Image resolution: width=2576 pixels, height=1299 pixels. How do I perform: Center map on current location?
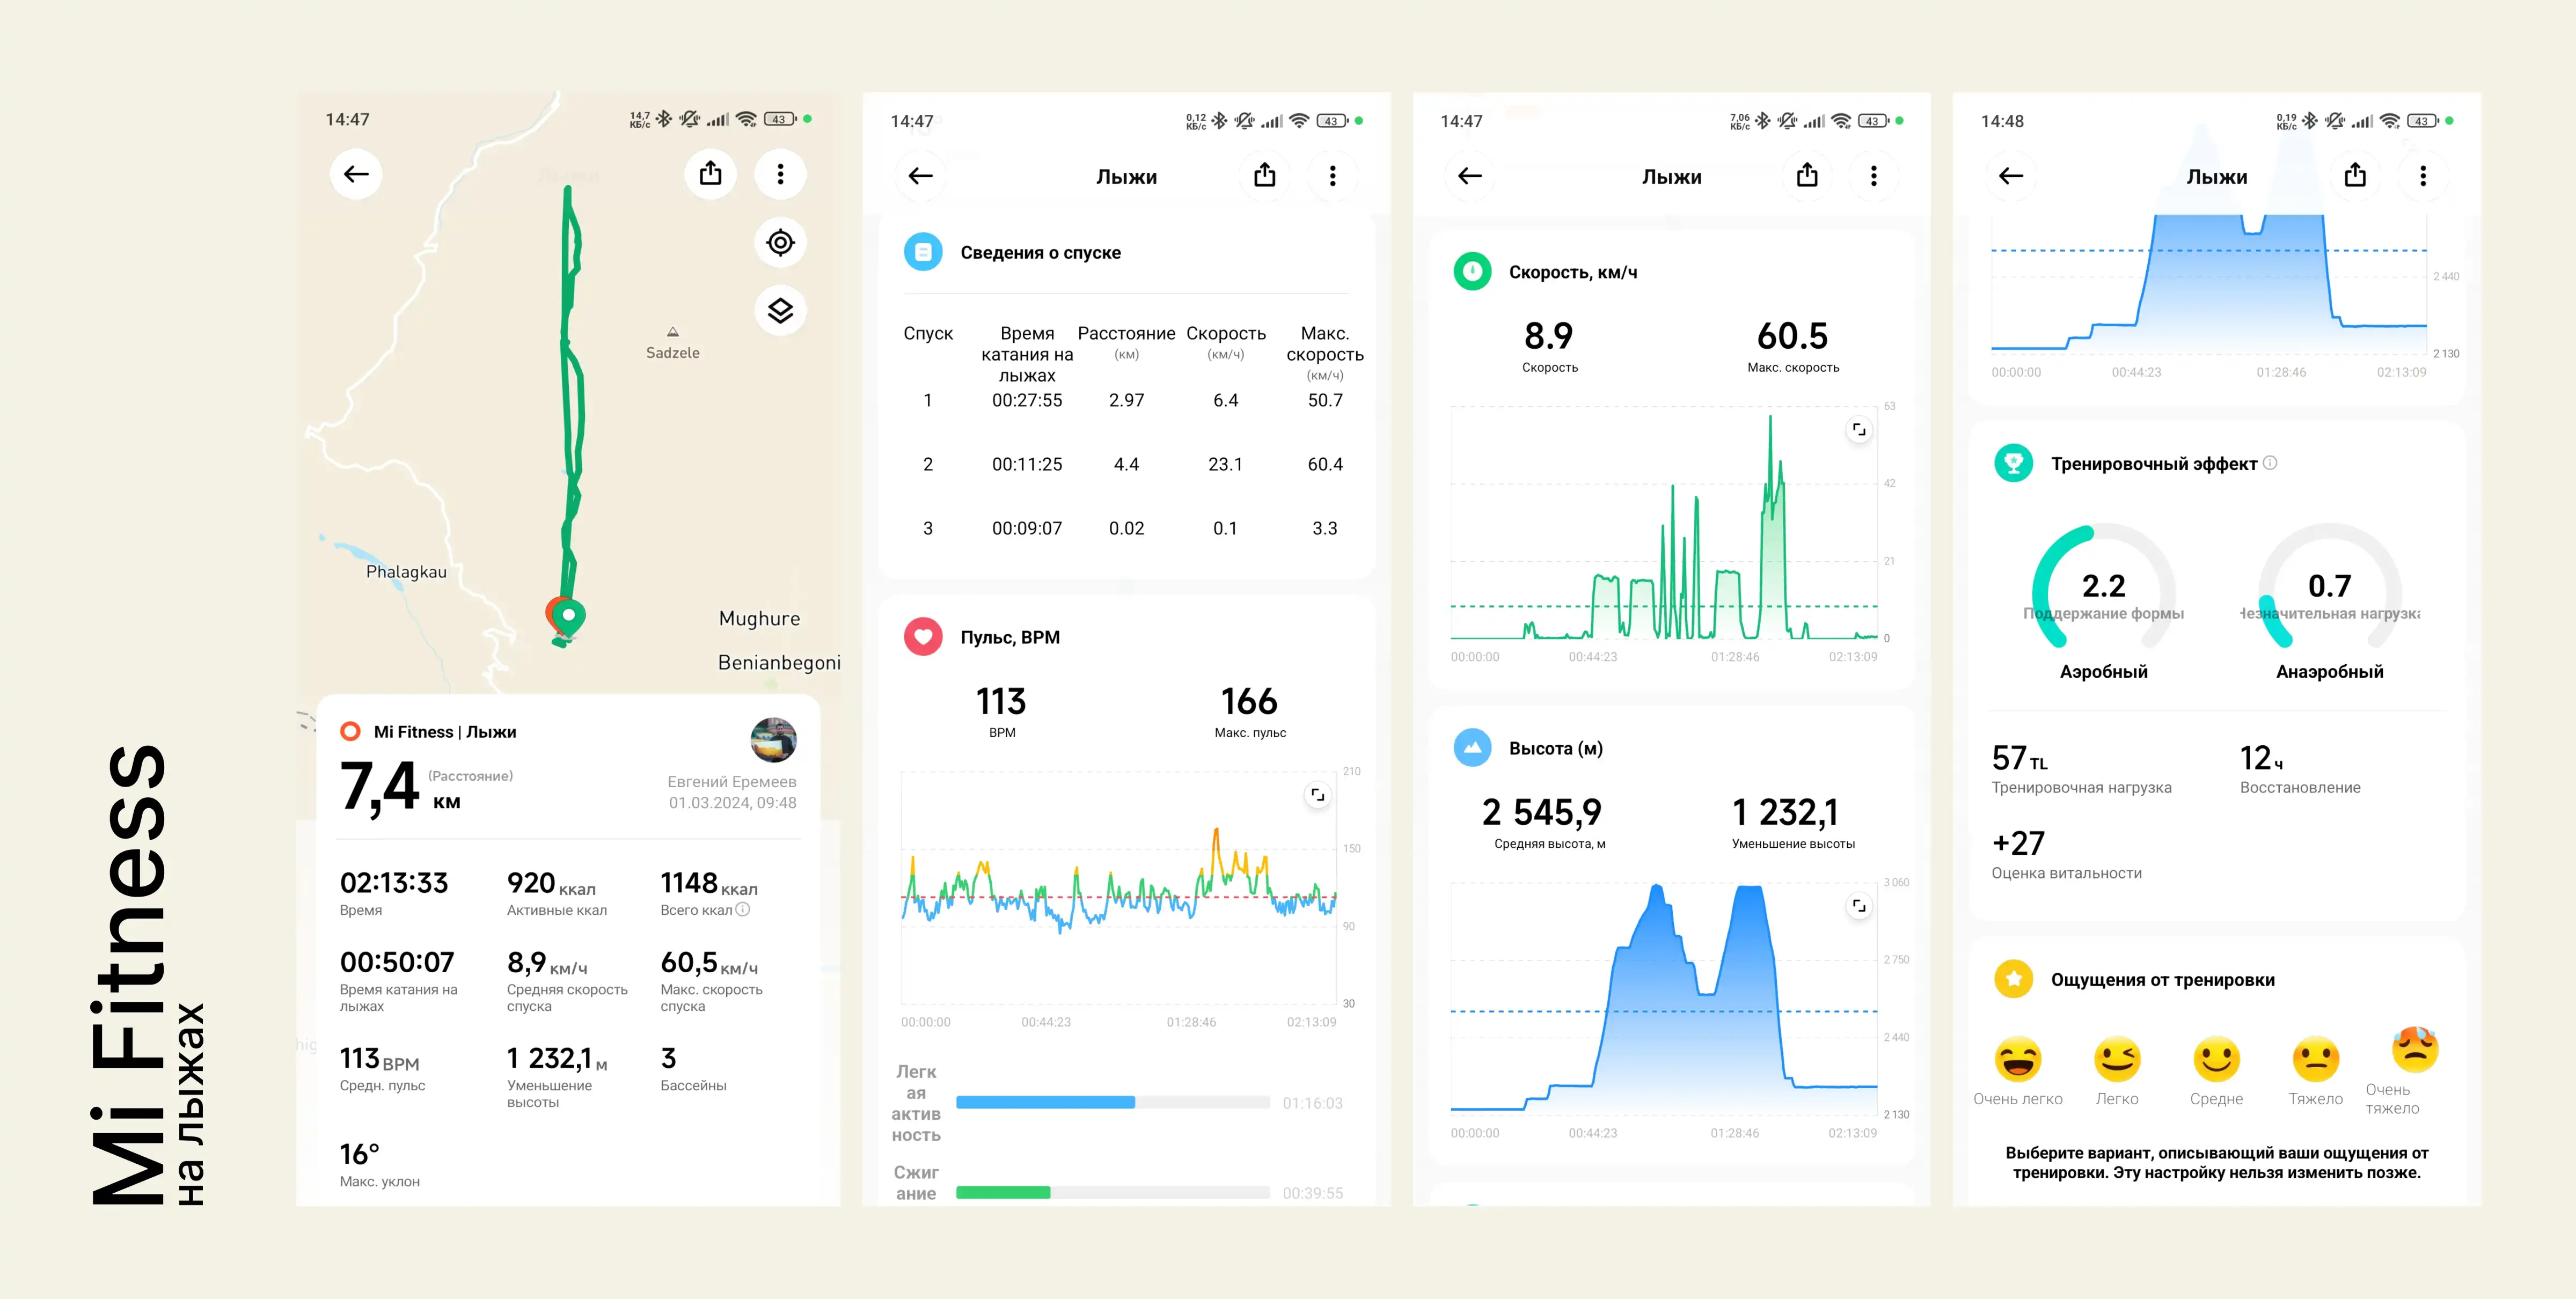point(780,243)
